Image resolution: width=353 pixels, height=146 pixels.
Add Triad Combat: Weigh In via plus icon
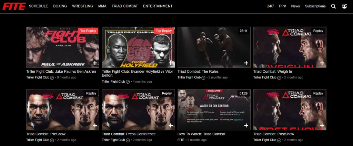(322, 63)
